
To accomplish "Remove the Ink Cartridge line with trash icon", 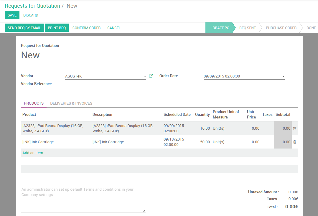I will 294,142.
